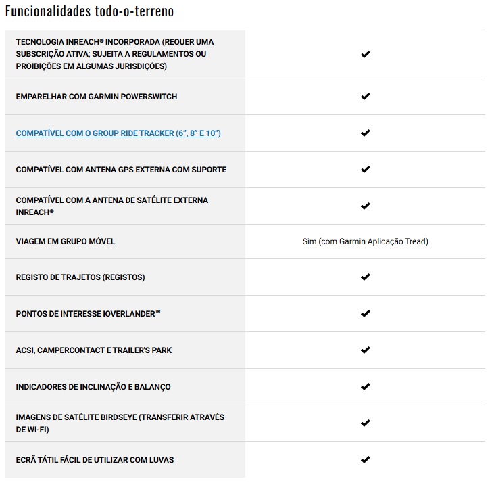Open the Compatível com o Group Ride Tracker link

[118, 133]
